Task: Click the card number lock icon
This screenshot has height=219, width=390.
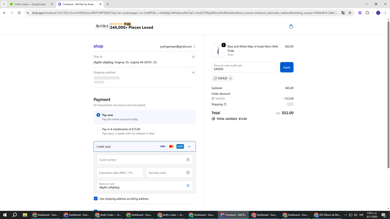Action: pyautogui.click(x=188, y=160)
